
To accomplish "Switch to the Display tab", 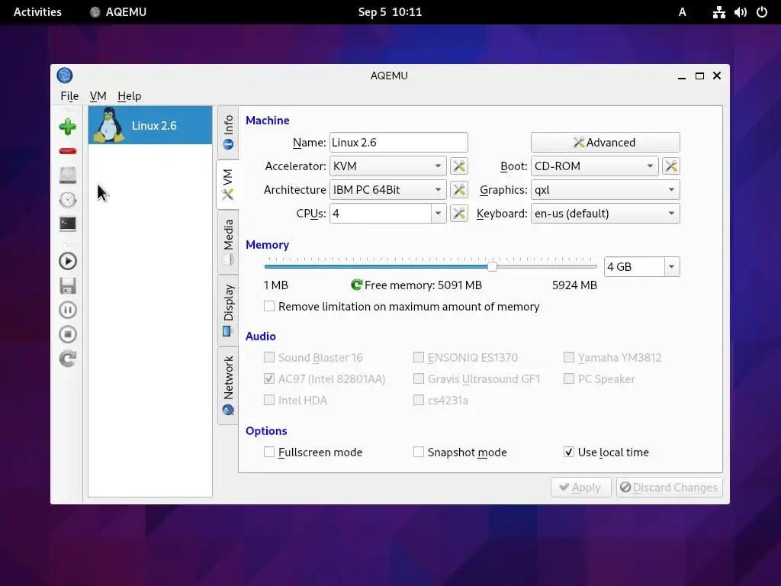I will (x=228, y=310).
